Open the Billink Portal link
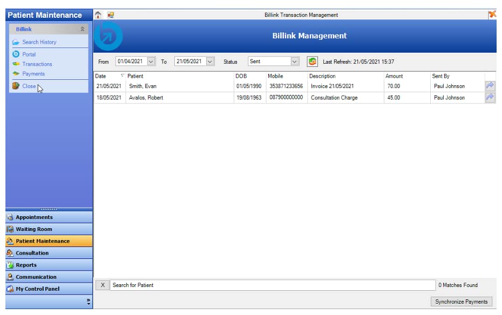Image resolution: width=502 pixels, height=315 pixels. pyautogui.click(x=29, y=54)
